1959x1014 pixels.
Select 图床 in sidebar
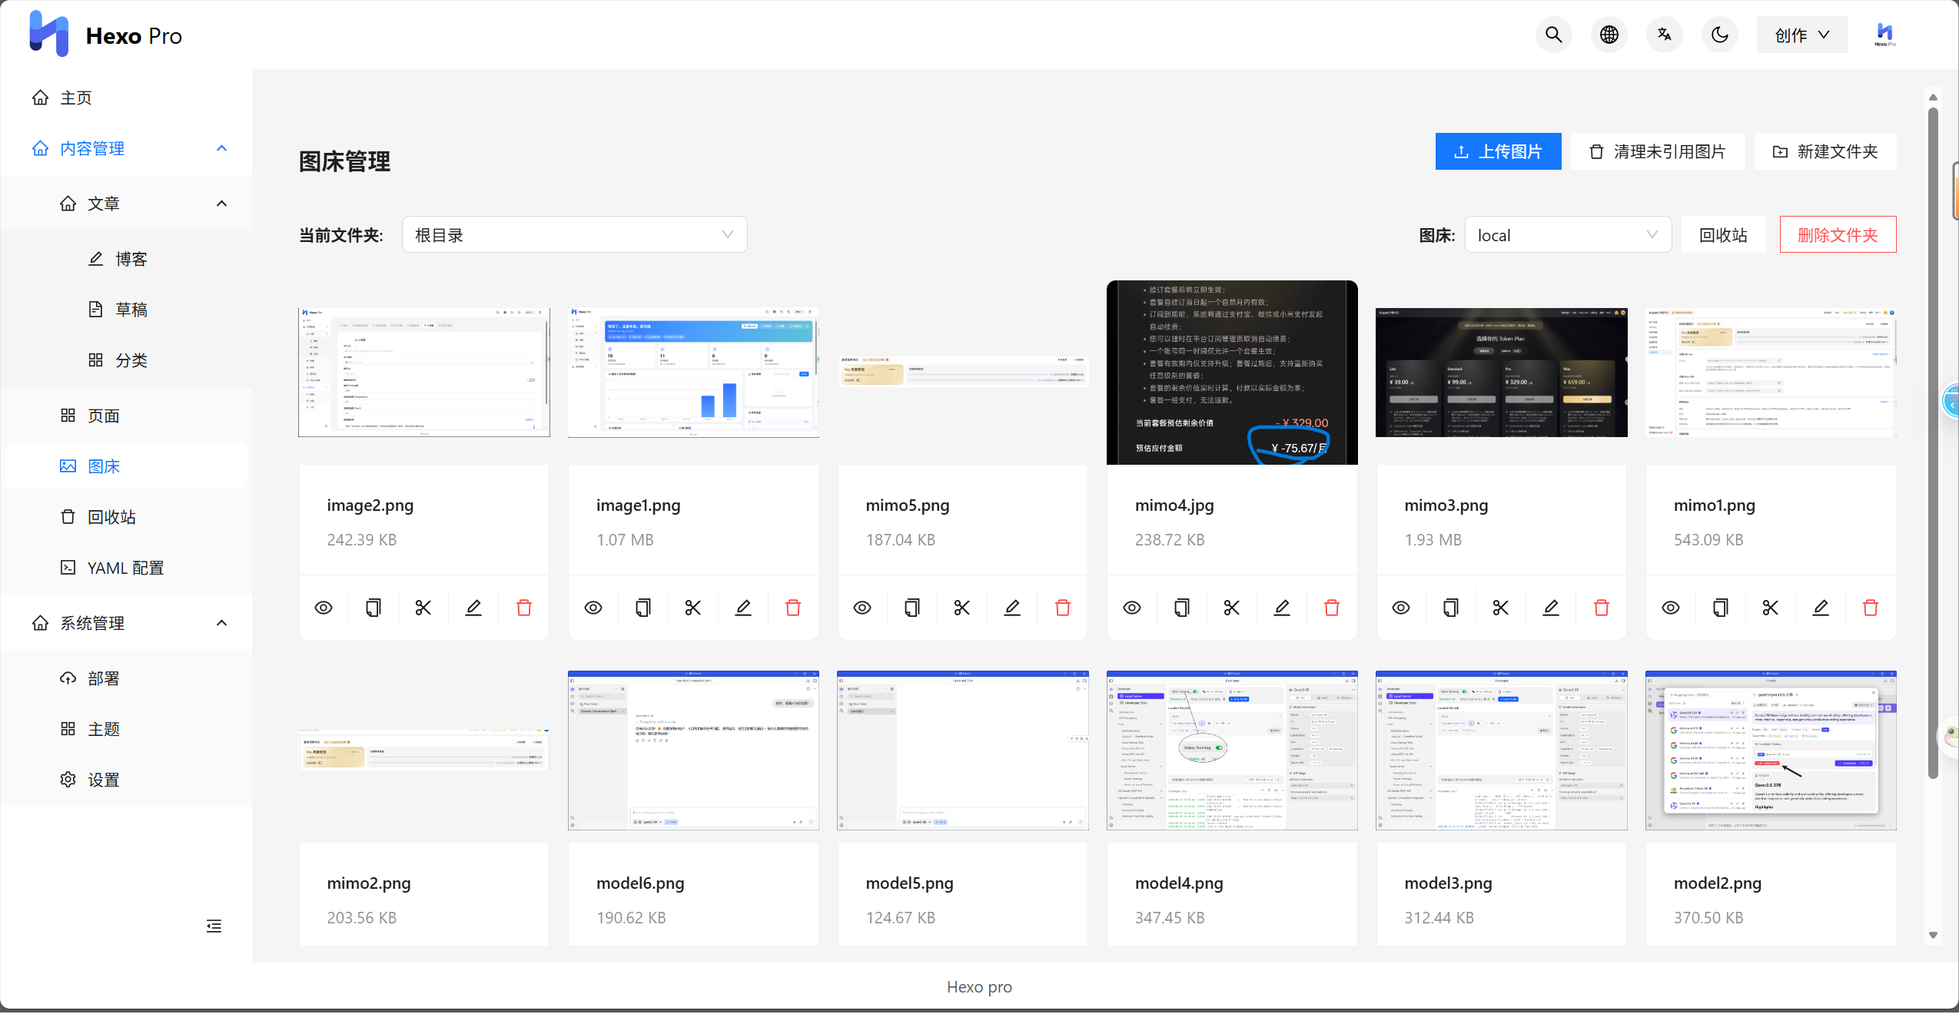126,466
